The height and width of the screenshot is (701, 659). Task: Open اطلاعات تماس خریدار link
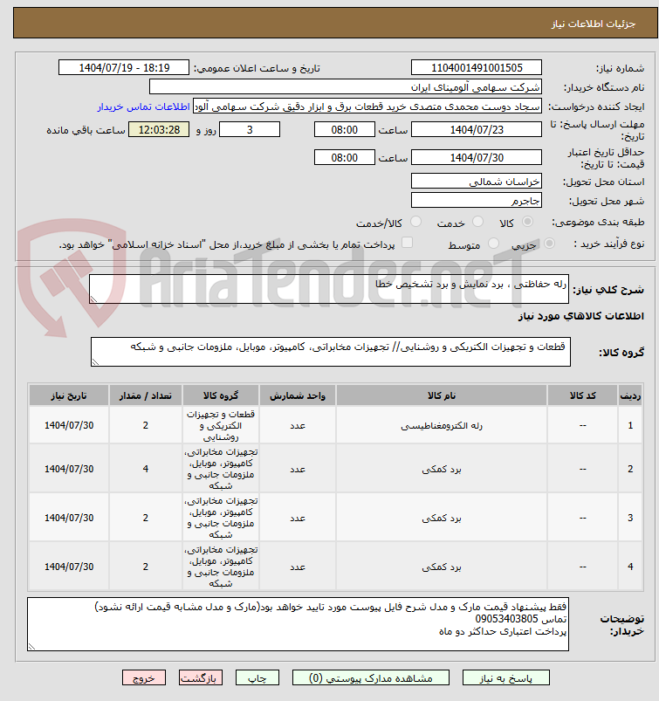(143, 107)
